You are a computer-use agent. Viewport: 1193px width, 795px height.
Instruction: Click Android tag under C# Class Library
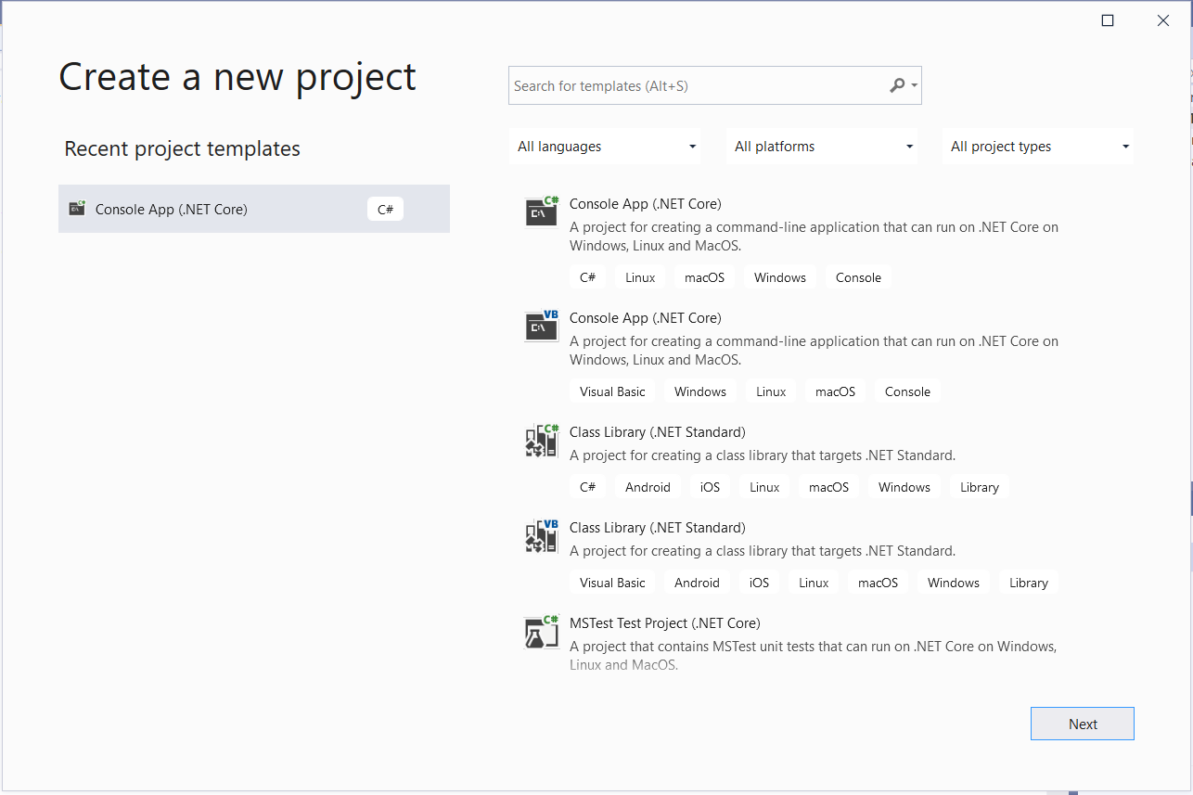(x=648, y=487)
